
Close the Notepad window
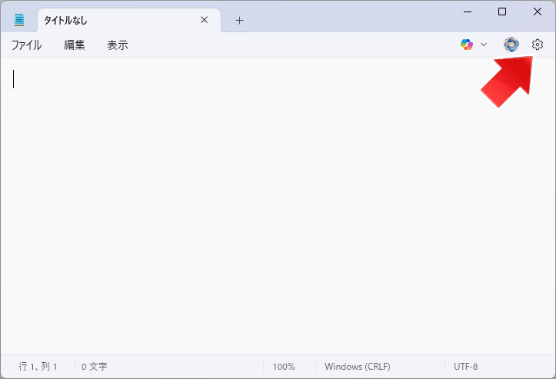[x=538, y=12]
